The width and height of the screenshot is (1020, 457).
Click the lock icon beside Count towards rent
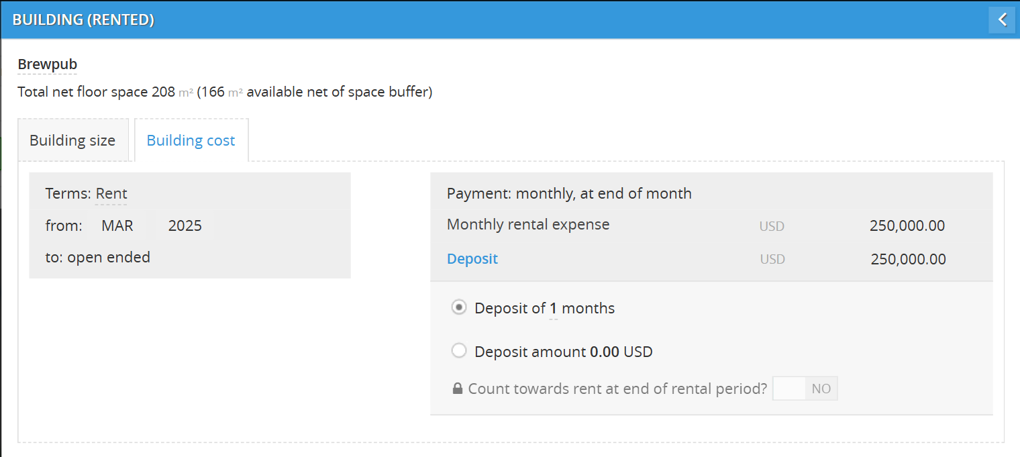(458, 389)
